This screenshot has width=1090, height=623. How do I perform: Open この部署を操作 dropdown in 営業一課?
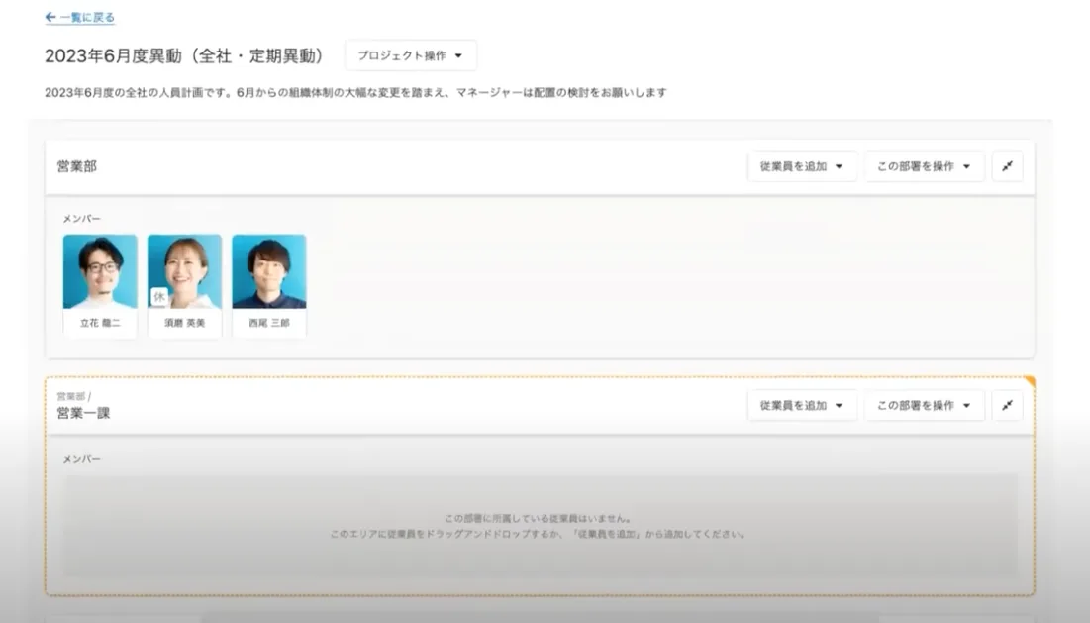[925, 406]
